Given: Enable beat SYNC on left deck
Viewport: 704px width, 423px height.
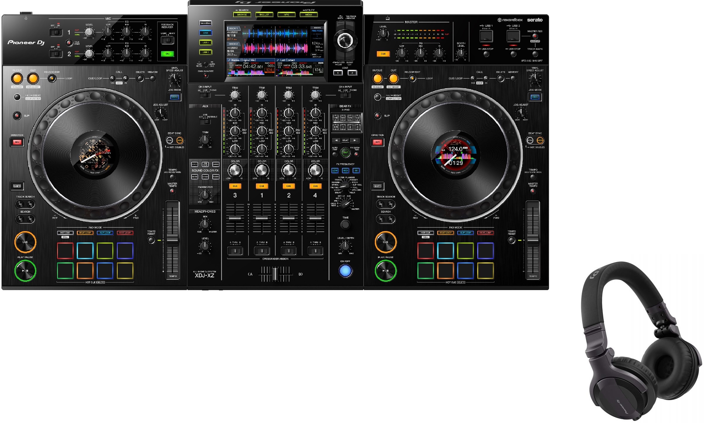Looking at the screenshot, I should [x=170, y=141].
